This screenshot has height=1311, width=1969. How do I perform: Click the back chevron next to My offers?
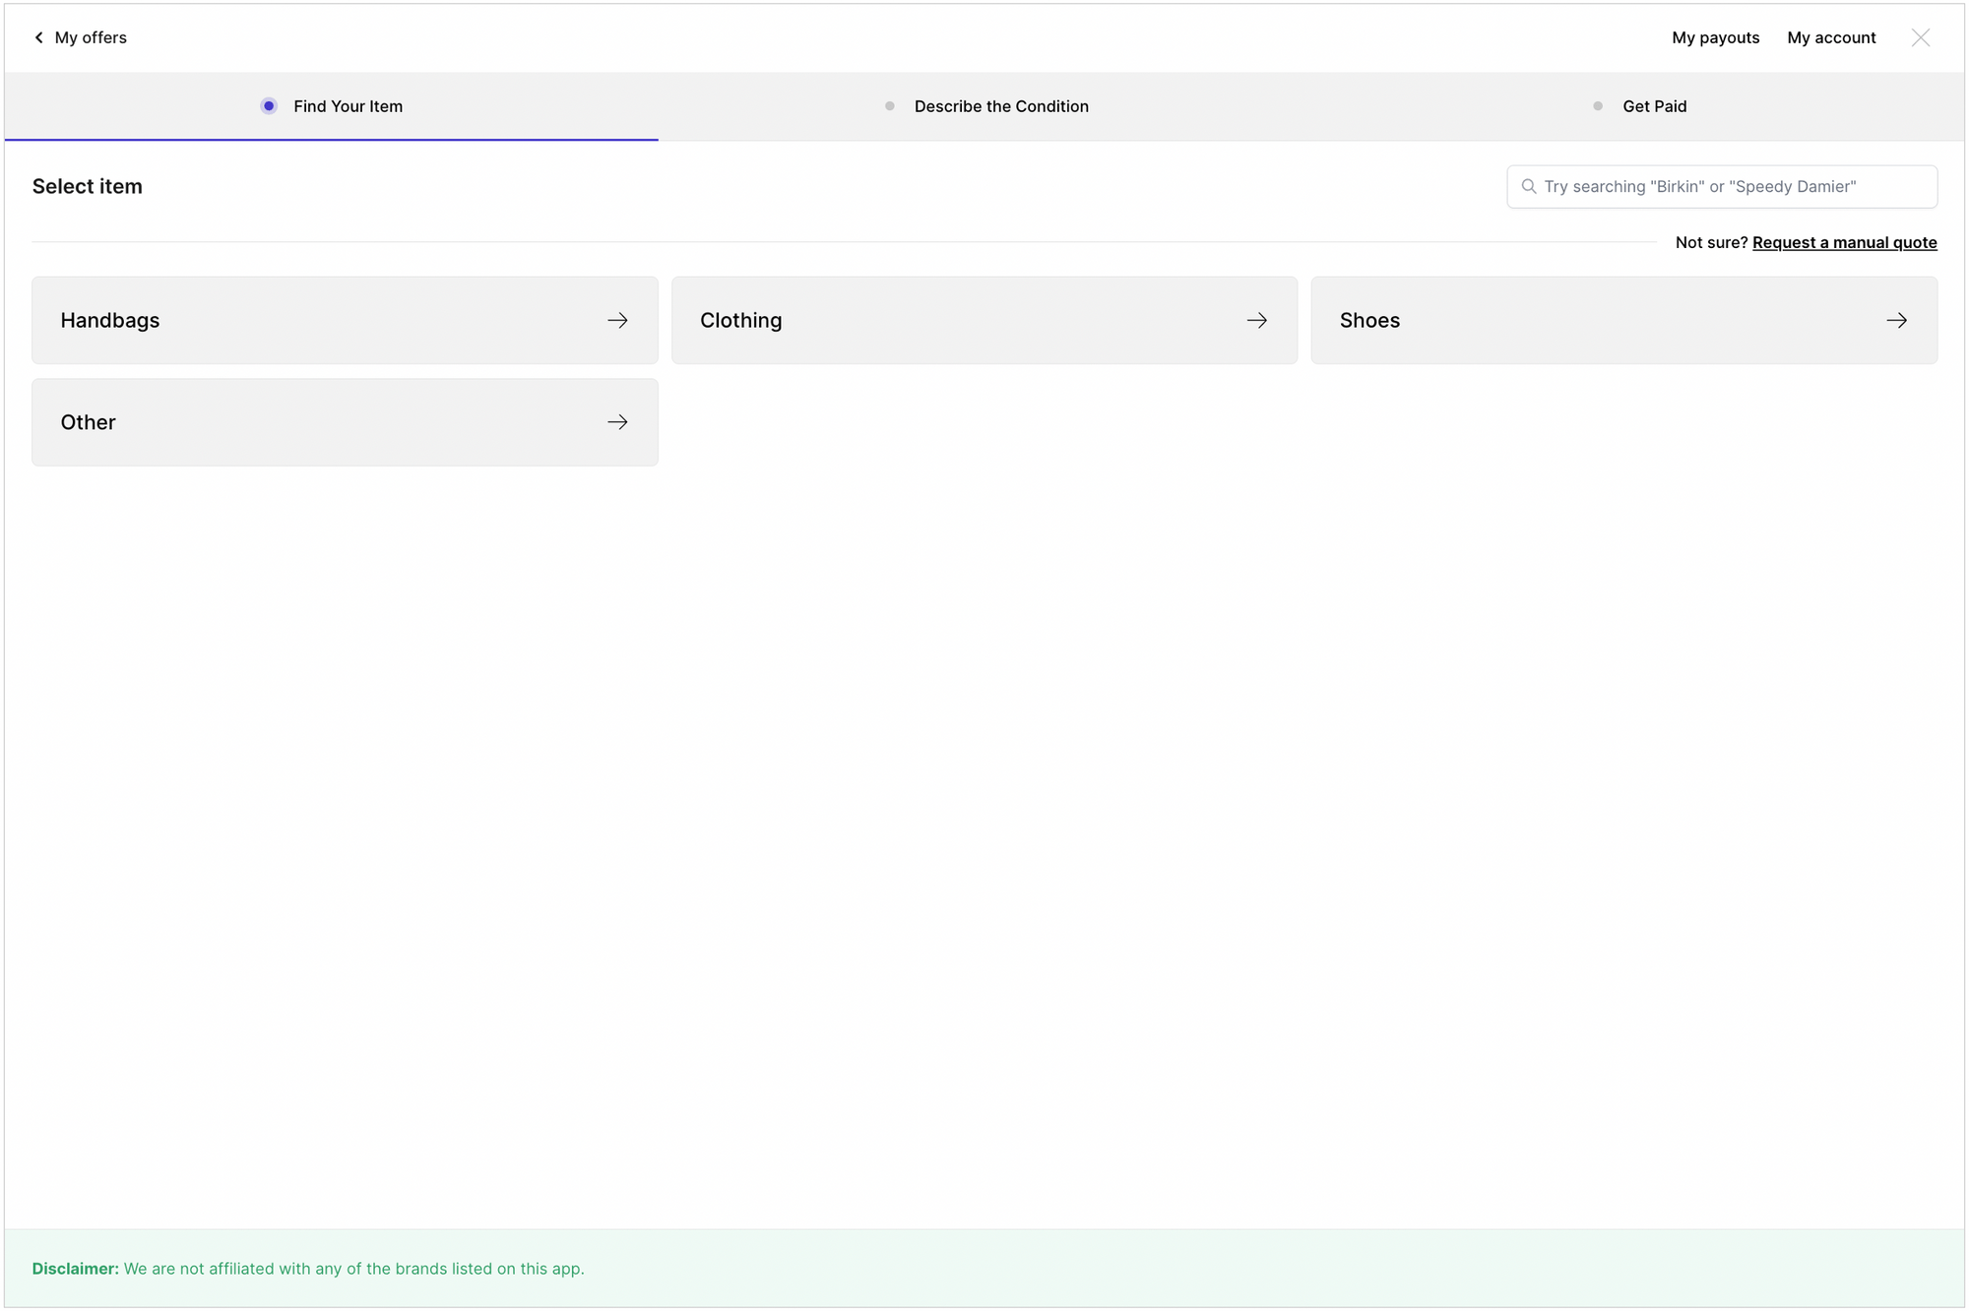pyautogui.click(x=38, y=37)
